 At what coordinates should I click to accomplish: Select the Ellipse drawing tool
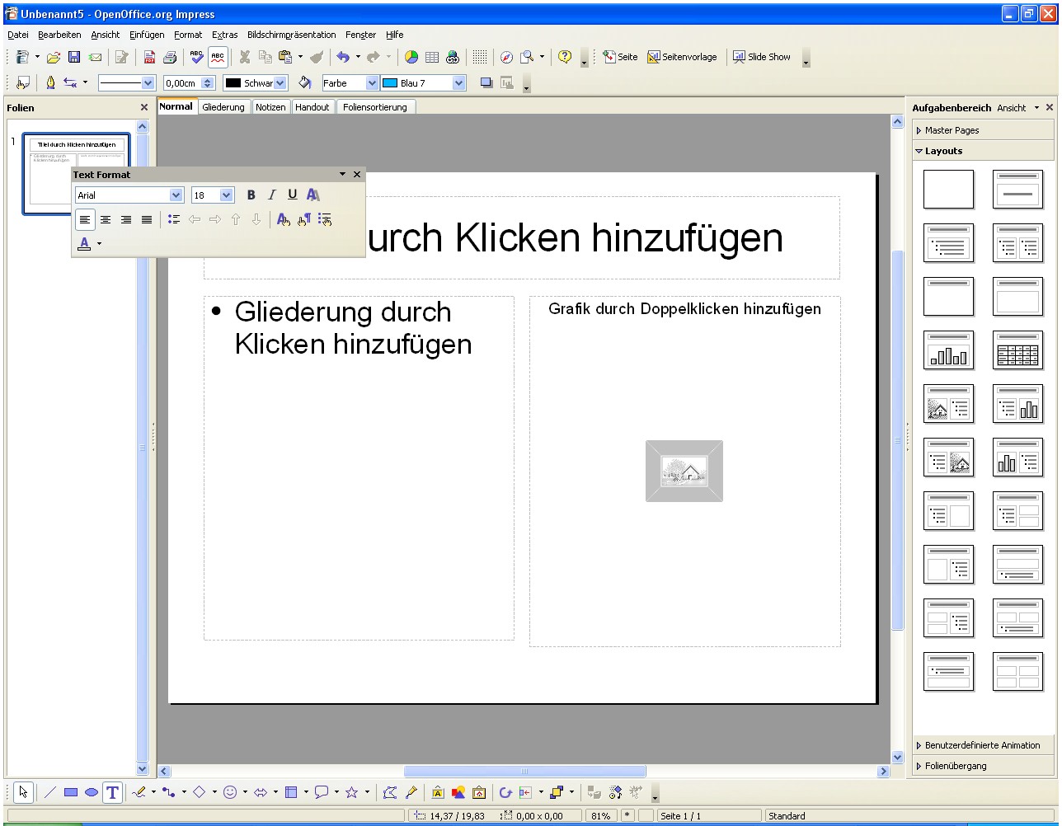[92, 792]
